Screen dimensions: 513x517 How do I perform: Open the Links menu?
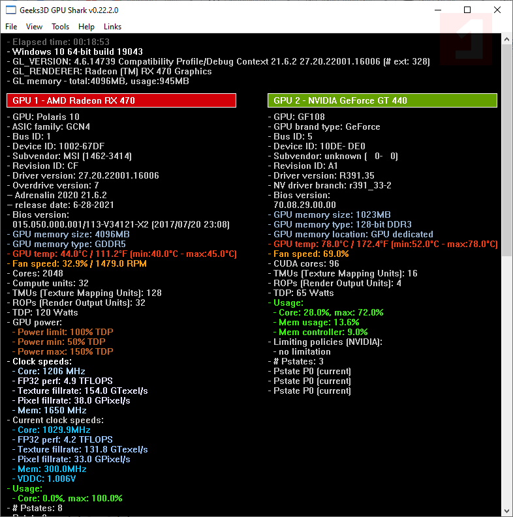112,27
